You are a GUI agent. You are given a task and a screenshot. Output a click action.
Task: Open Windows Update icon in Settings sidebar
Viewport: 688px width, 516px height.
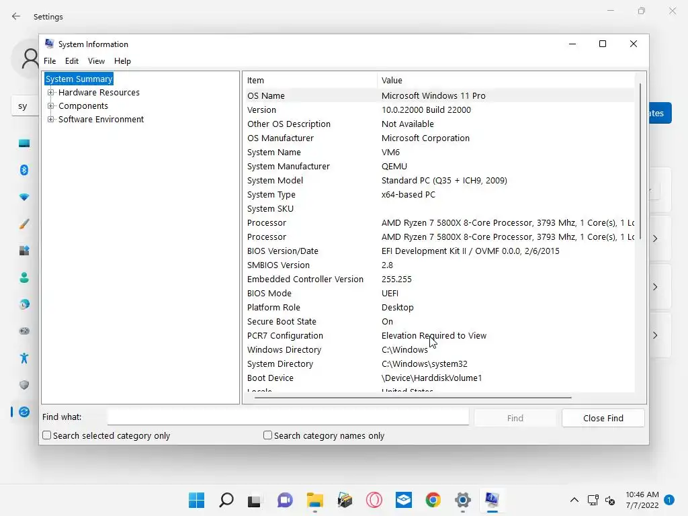pyautogui.click(x=24, y=412)
